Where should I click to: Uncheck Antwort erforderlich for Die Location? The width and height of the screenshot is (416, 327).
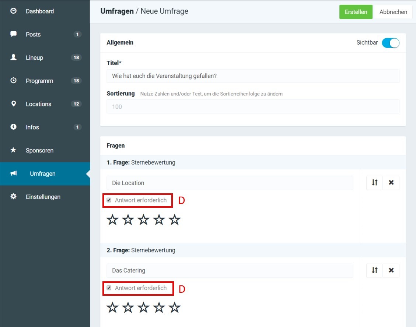(109, 200)
